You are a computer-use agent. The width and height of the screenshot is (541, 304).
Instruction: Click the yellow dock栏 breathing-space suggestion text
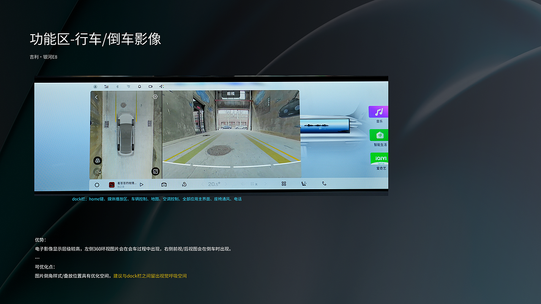pos(150,276)
